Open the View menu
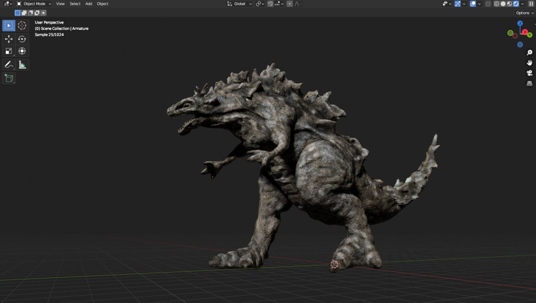This screenshot has height=303, width=536. (60, 4)
